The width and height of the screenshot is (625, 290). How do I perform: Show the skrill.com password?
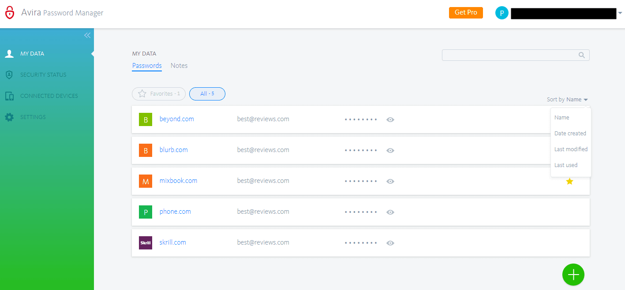coord(390,243)
